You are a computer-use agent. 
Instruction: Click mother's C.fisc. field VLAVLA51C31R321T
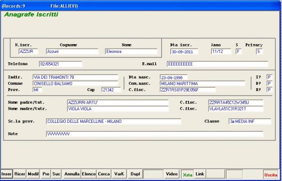point(236,109)
